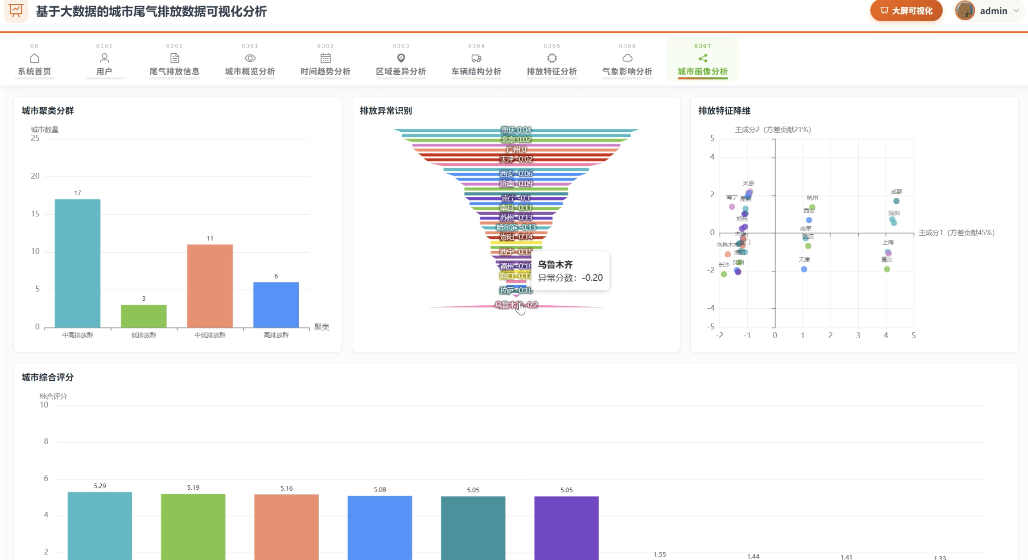
Task: Click the 拉萨 -0.18 funnel segment
Action: click(516, 291)
